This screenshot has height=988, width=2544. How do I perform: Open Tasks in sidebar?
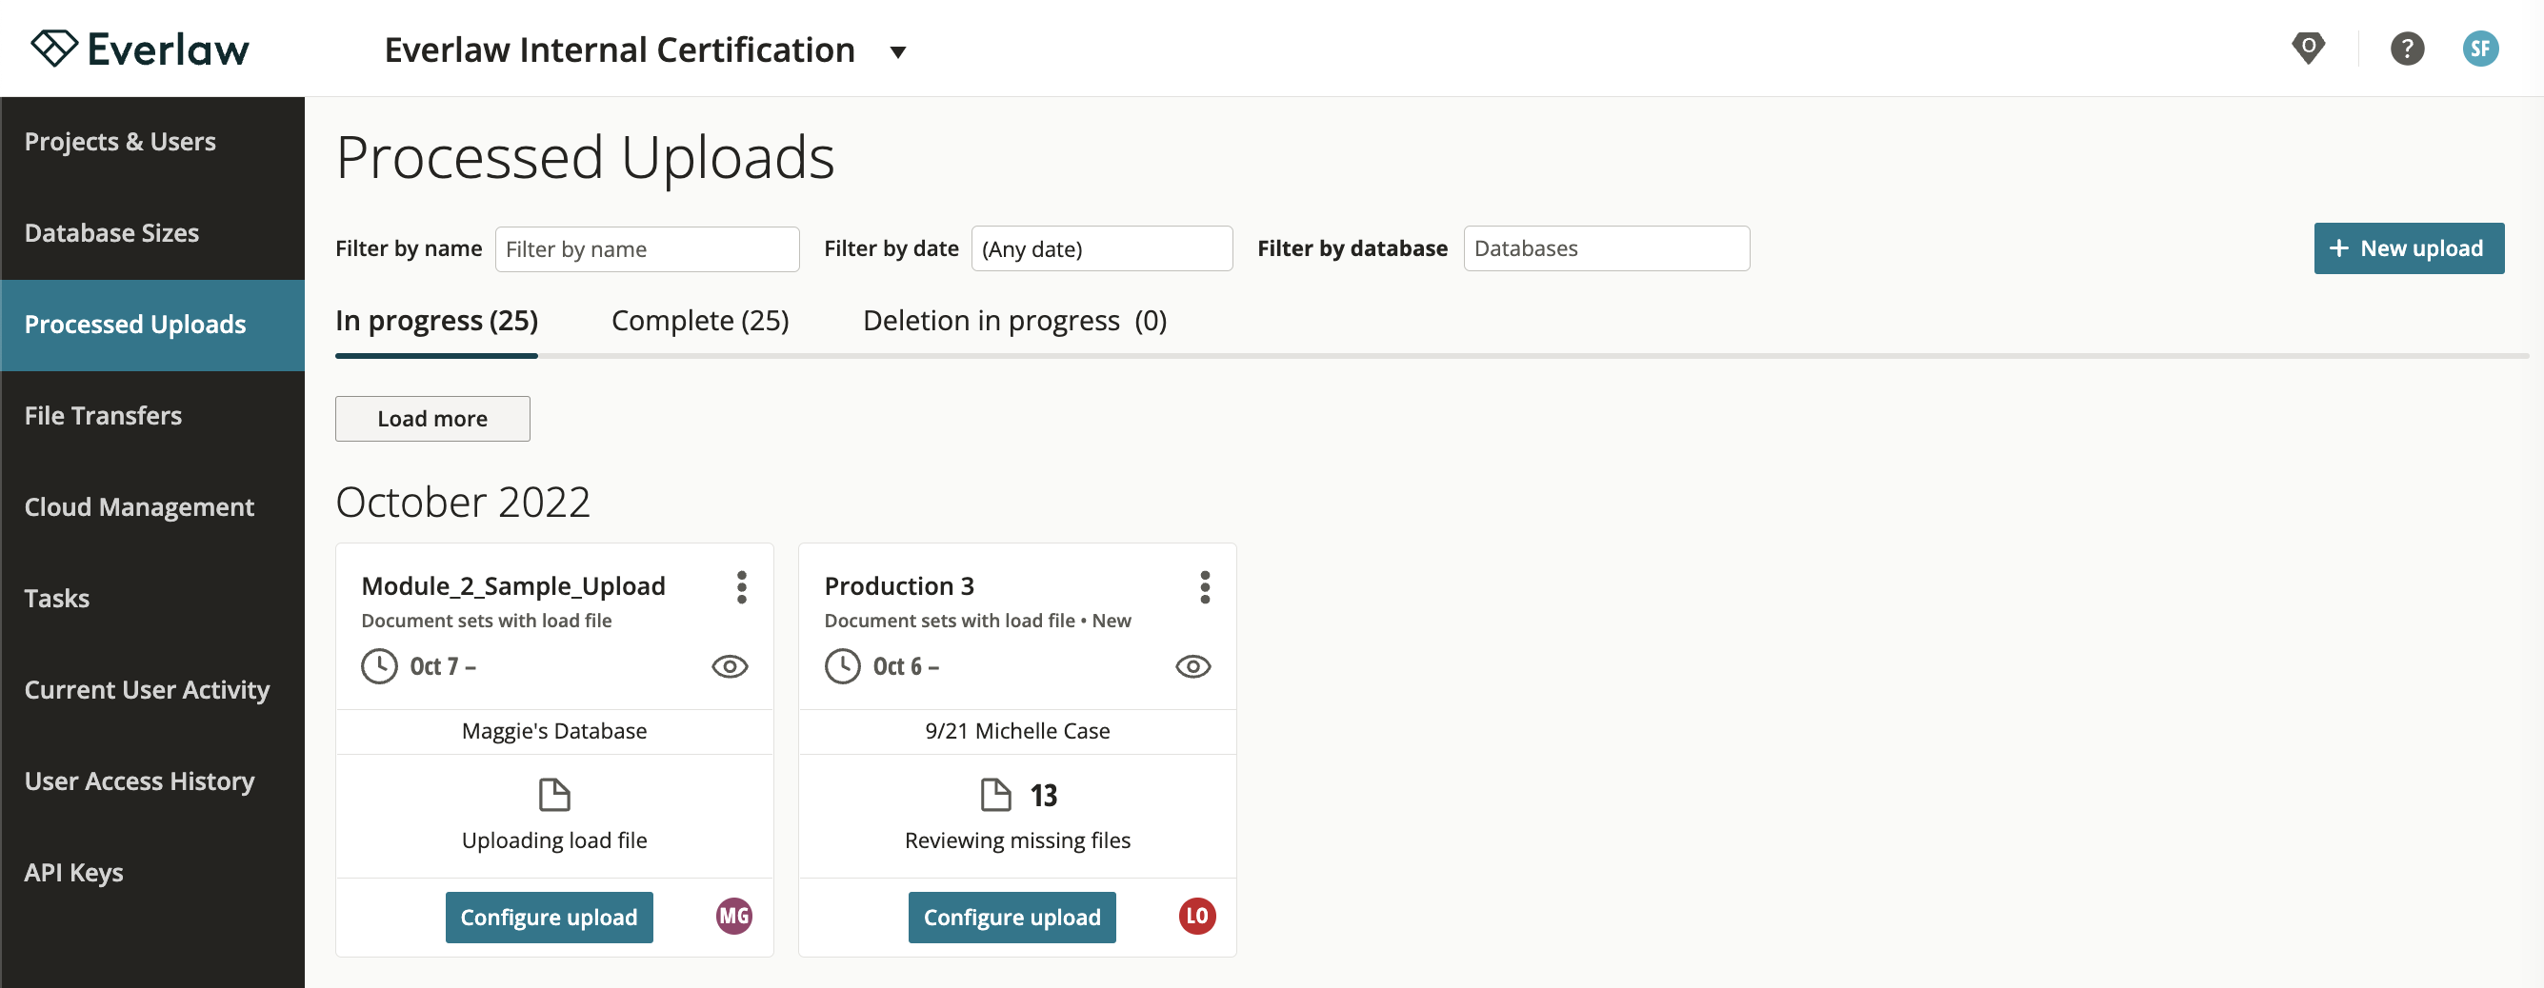pyautogui.click(x=152, y=599)
